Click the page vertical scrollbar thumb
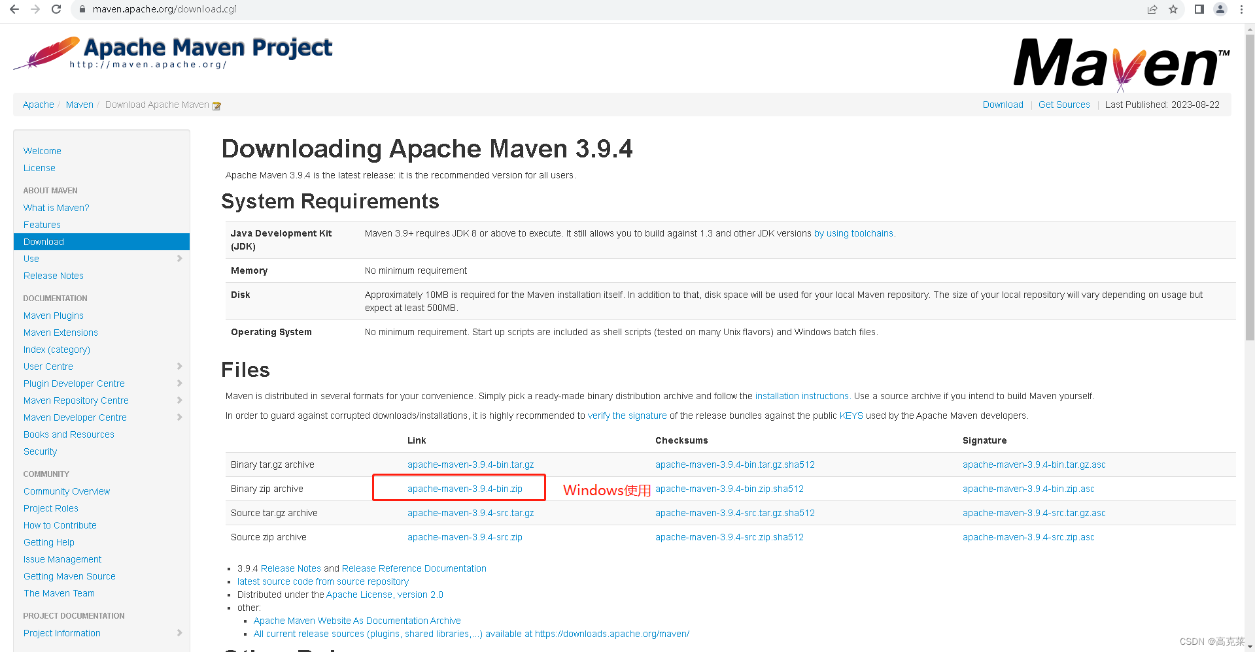The width and height of the screenshot is (1255, 652). tap(1250, 186)
